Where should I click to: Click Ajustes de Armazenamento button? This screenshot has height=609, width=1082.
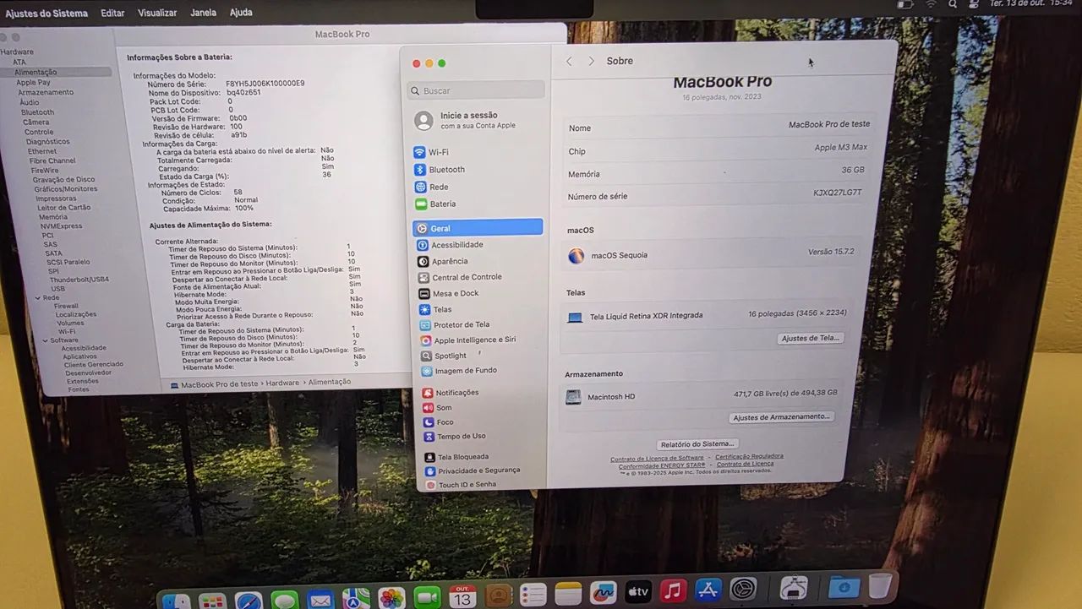point(781,417)
